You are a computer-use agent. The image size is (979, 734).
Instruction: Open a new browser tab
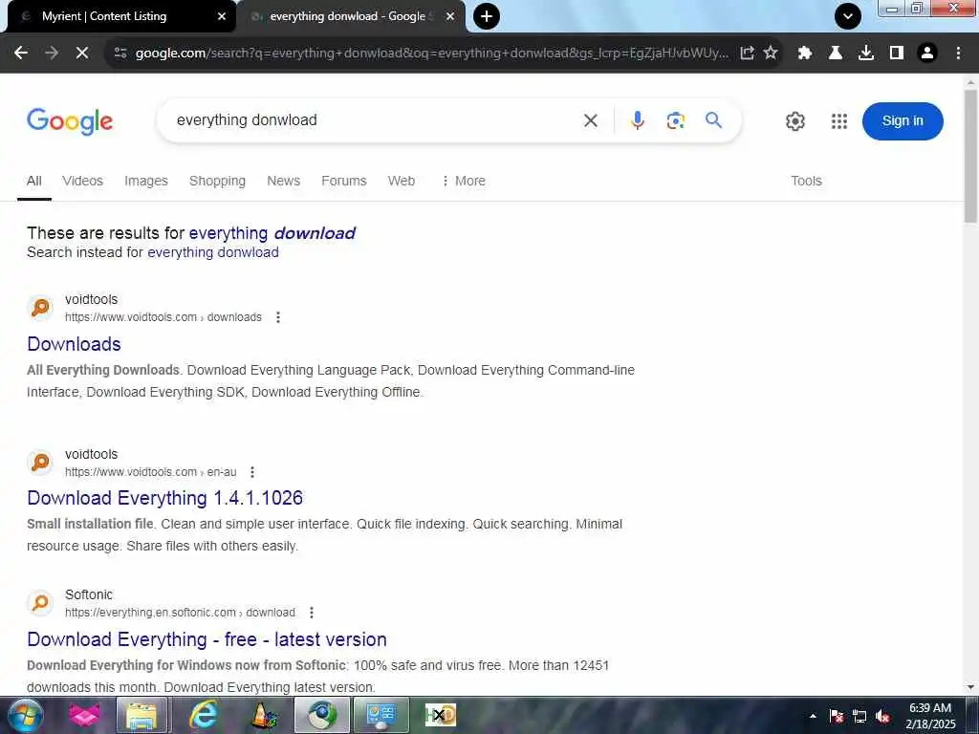pos(487,16)
